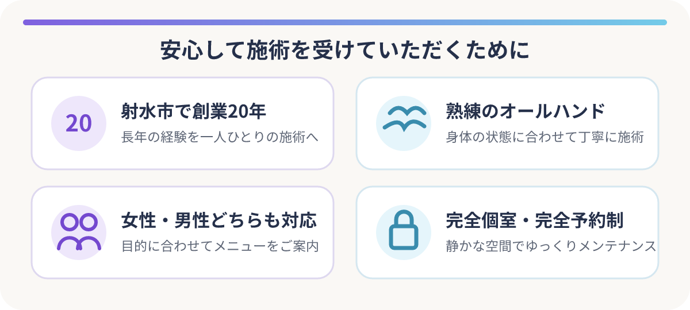
Task: Click the gradient bar at the top
Action: 345,22
